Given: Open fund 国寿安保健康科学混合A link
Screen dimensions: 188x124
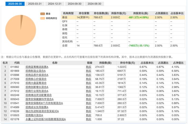Looking at the screenshot, I should [x=39, y=99].
